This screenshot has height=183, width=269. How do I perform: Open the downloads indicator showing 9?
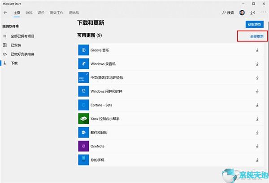tap(252, 13)
